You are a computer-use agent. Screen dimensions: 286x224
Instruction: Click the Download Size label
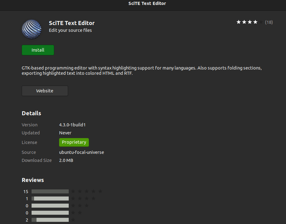[x=37, y=160]
